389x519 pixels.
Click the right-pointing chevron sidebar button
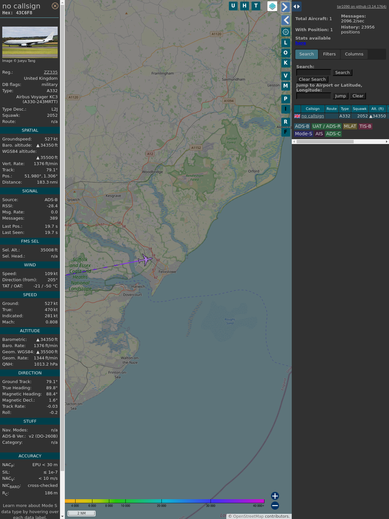pyautogui.click(x=286, y=7)
